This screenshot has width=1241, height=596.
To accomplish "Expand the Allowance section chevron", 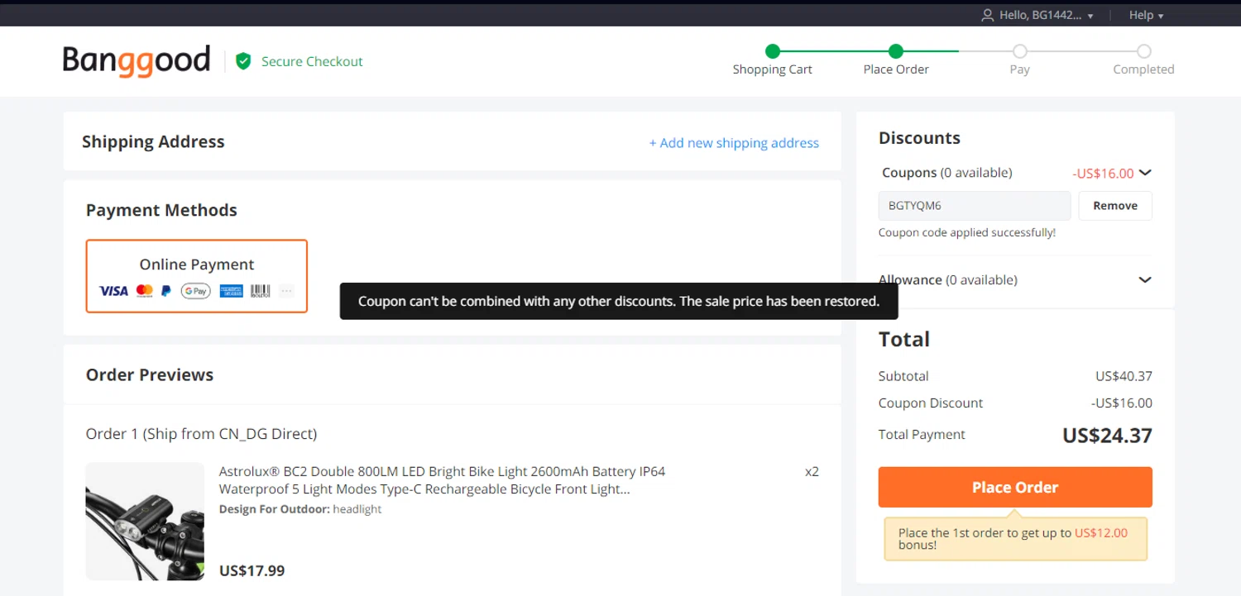I will point(1145,279).
